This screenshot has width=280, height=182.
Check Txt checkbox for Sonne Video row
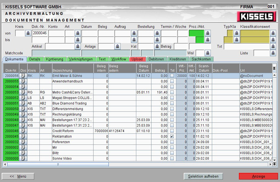pos(172,158)
